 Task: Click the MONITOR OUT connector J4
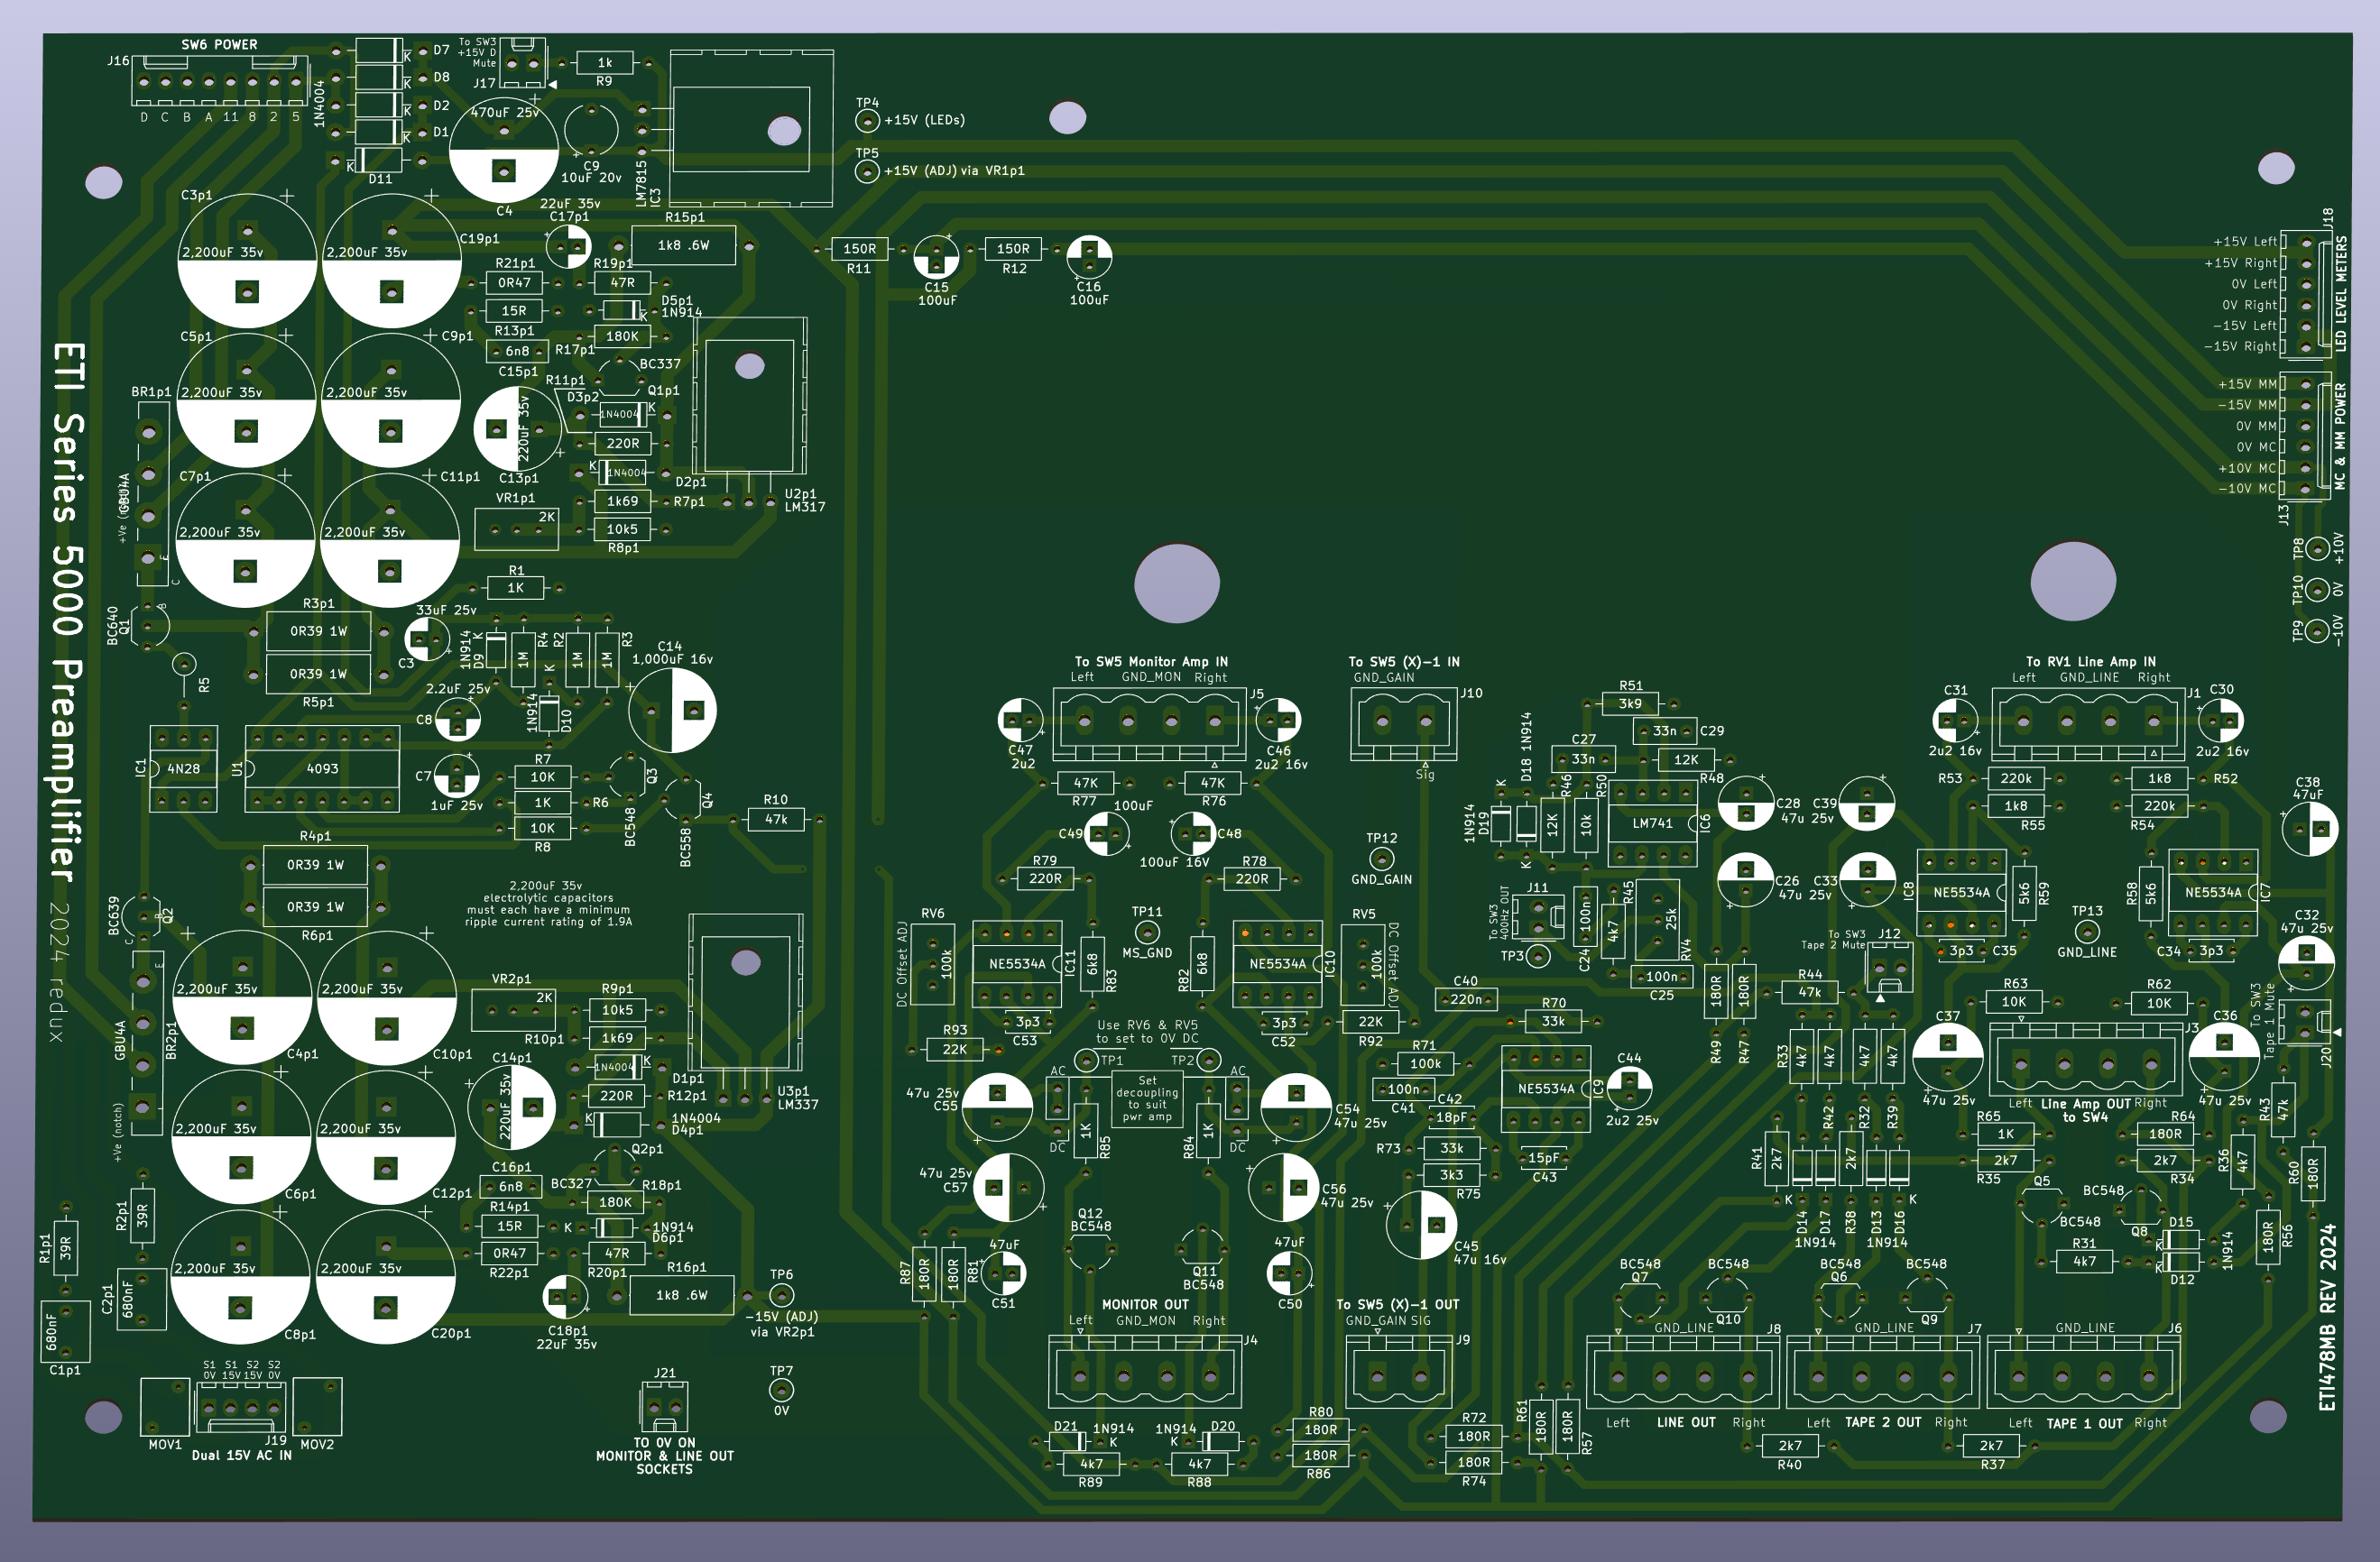(1145, 1372)
